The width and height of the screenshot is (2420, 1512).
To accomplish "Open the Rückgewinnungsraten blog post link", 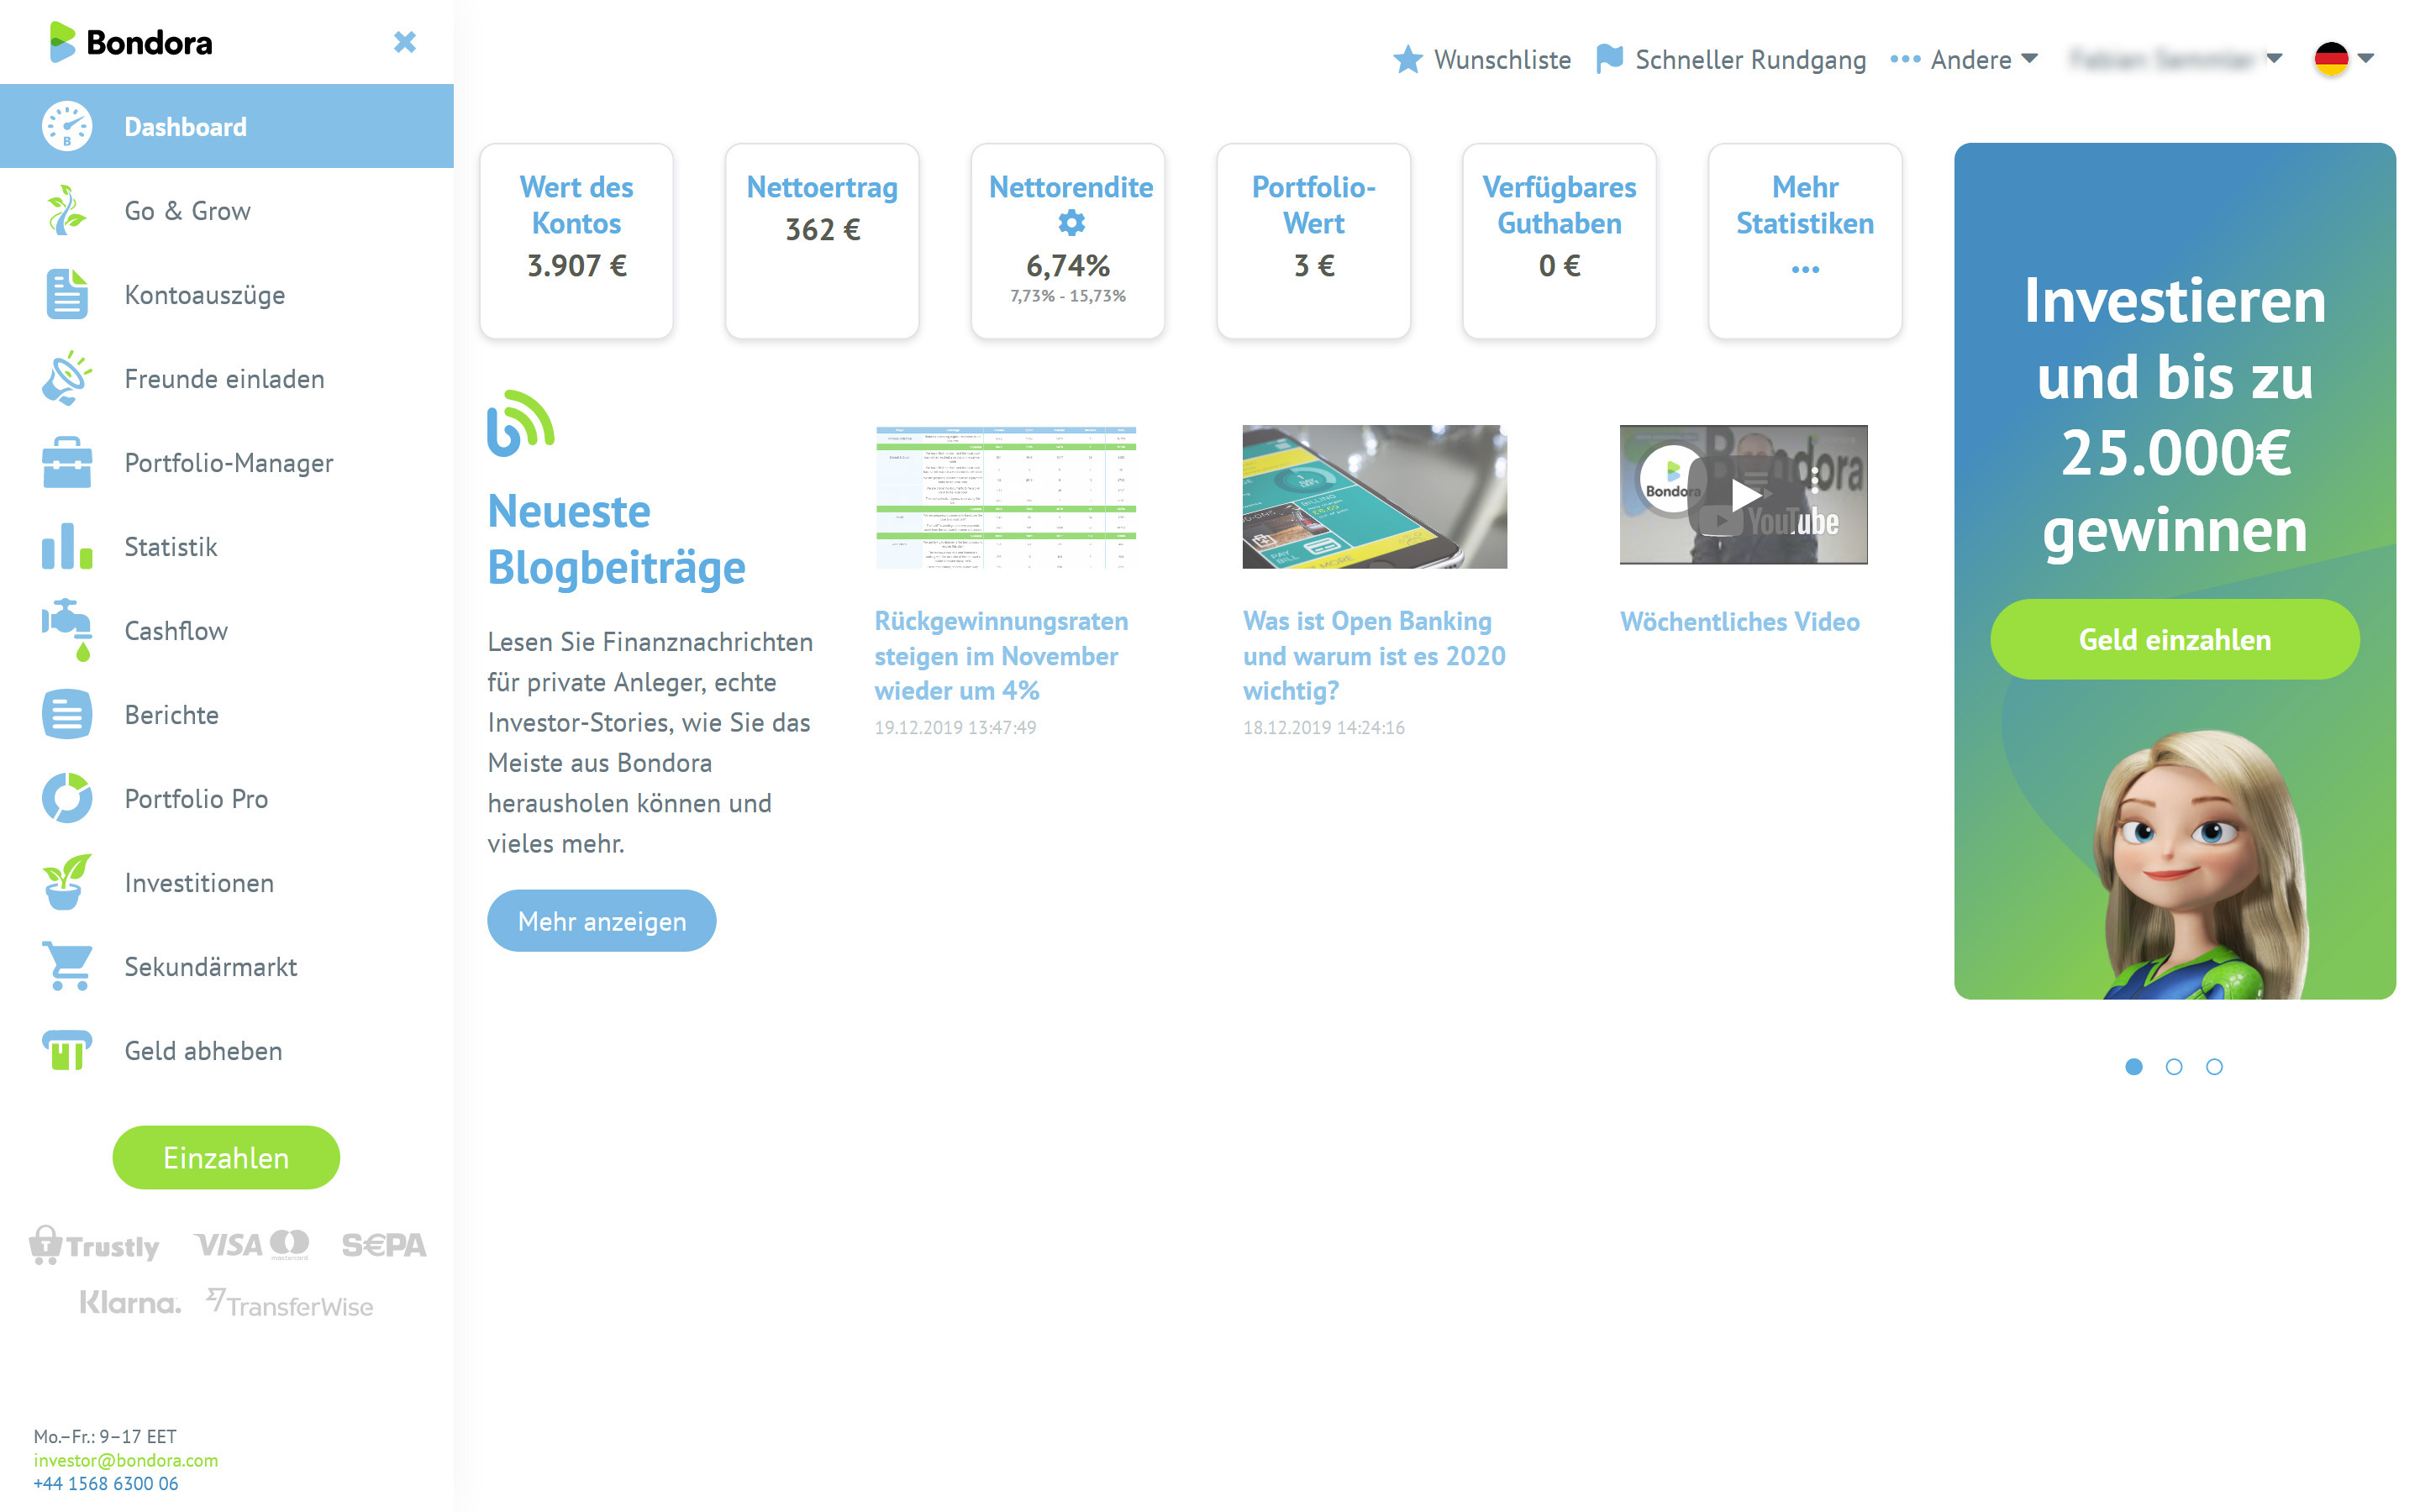I will click(1001, 655).
